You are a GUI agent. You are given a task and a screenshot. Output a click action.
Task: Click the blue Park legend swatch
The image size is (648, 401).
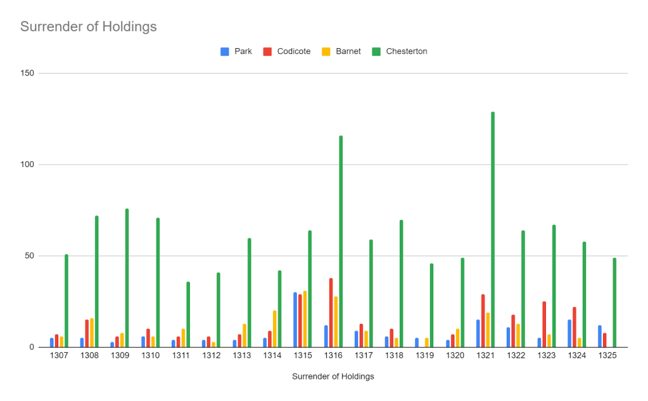pos(224,51)
